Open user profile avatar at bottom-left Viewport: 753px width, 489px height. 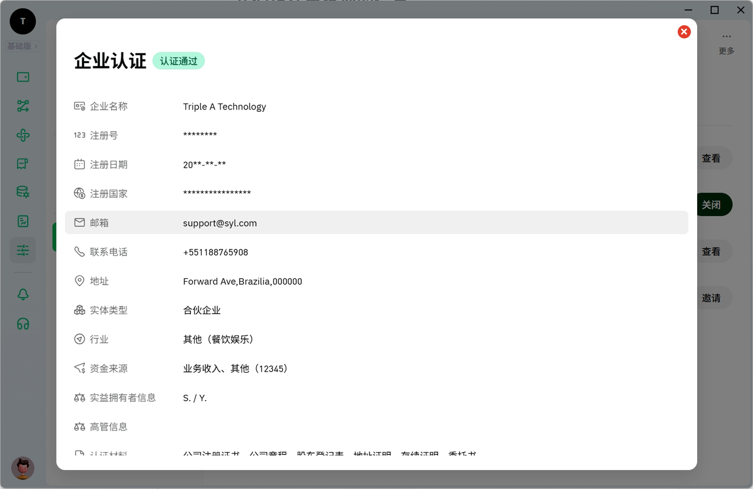23,468
